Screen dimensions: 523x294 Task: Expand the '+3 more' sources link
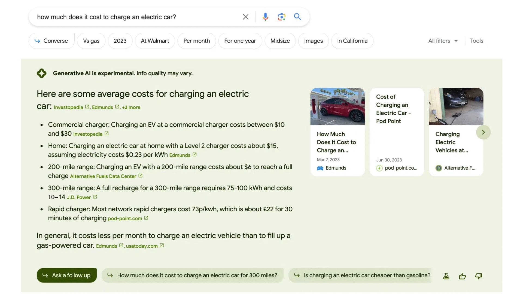131,107
